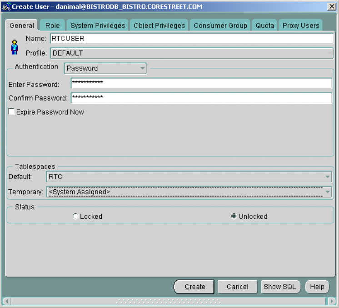Click the title bar application icon
The width and height of the screenshot is (339, 308).
point(6,6)
